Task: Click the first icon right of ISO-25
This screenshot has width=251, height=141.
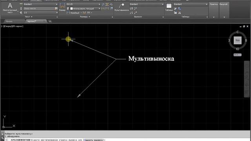Action: click(103, 4)
